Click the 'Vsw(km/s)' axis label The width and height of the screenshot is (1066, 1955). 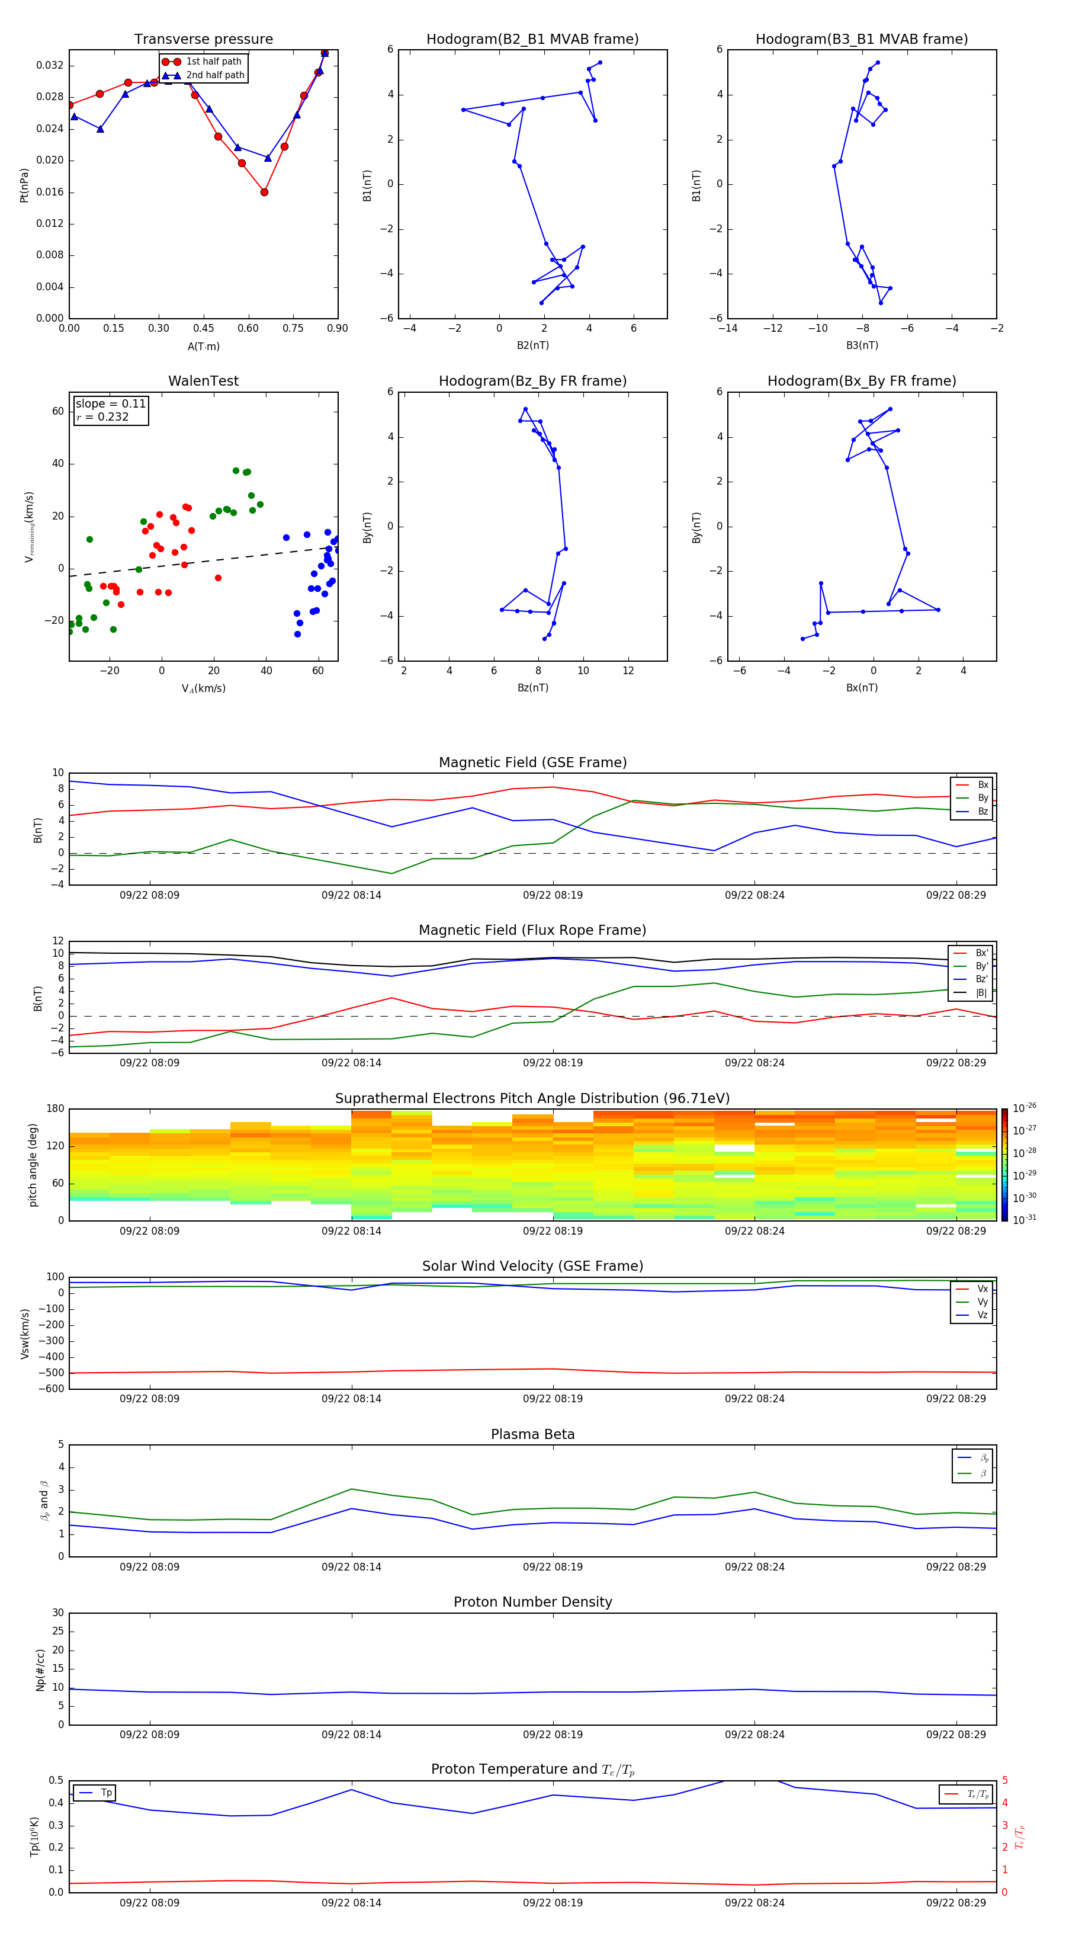pos(24,1334)
